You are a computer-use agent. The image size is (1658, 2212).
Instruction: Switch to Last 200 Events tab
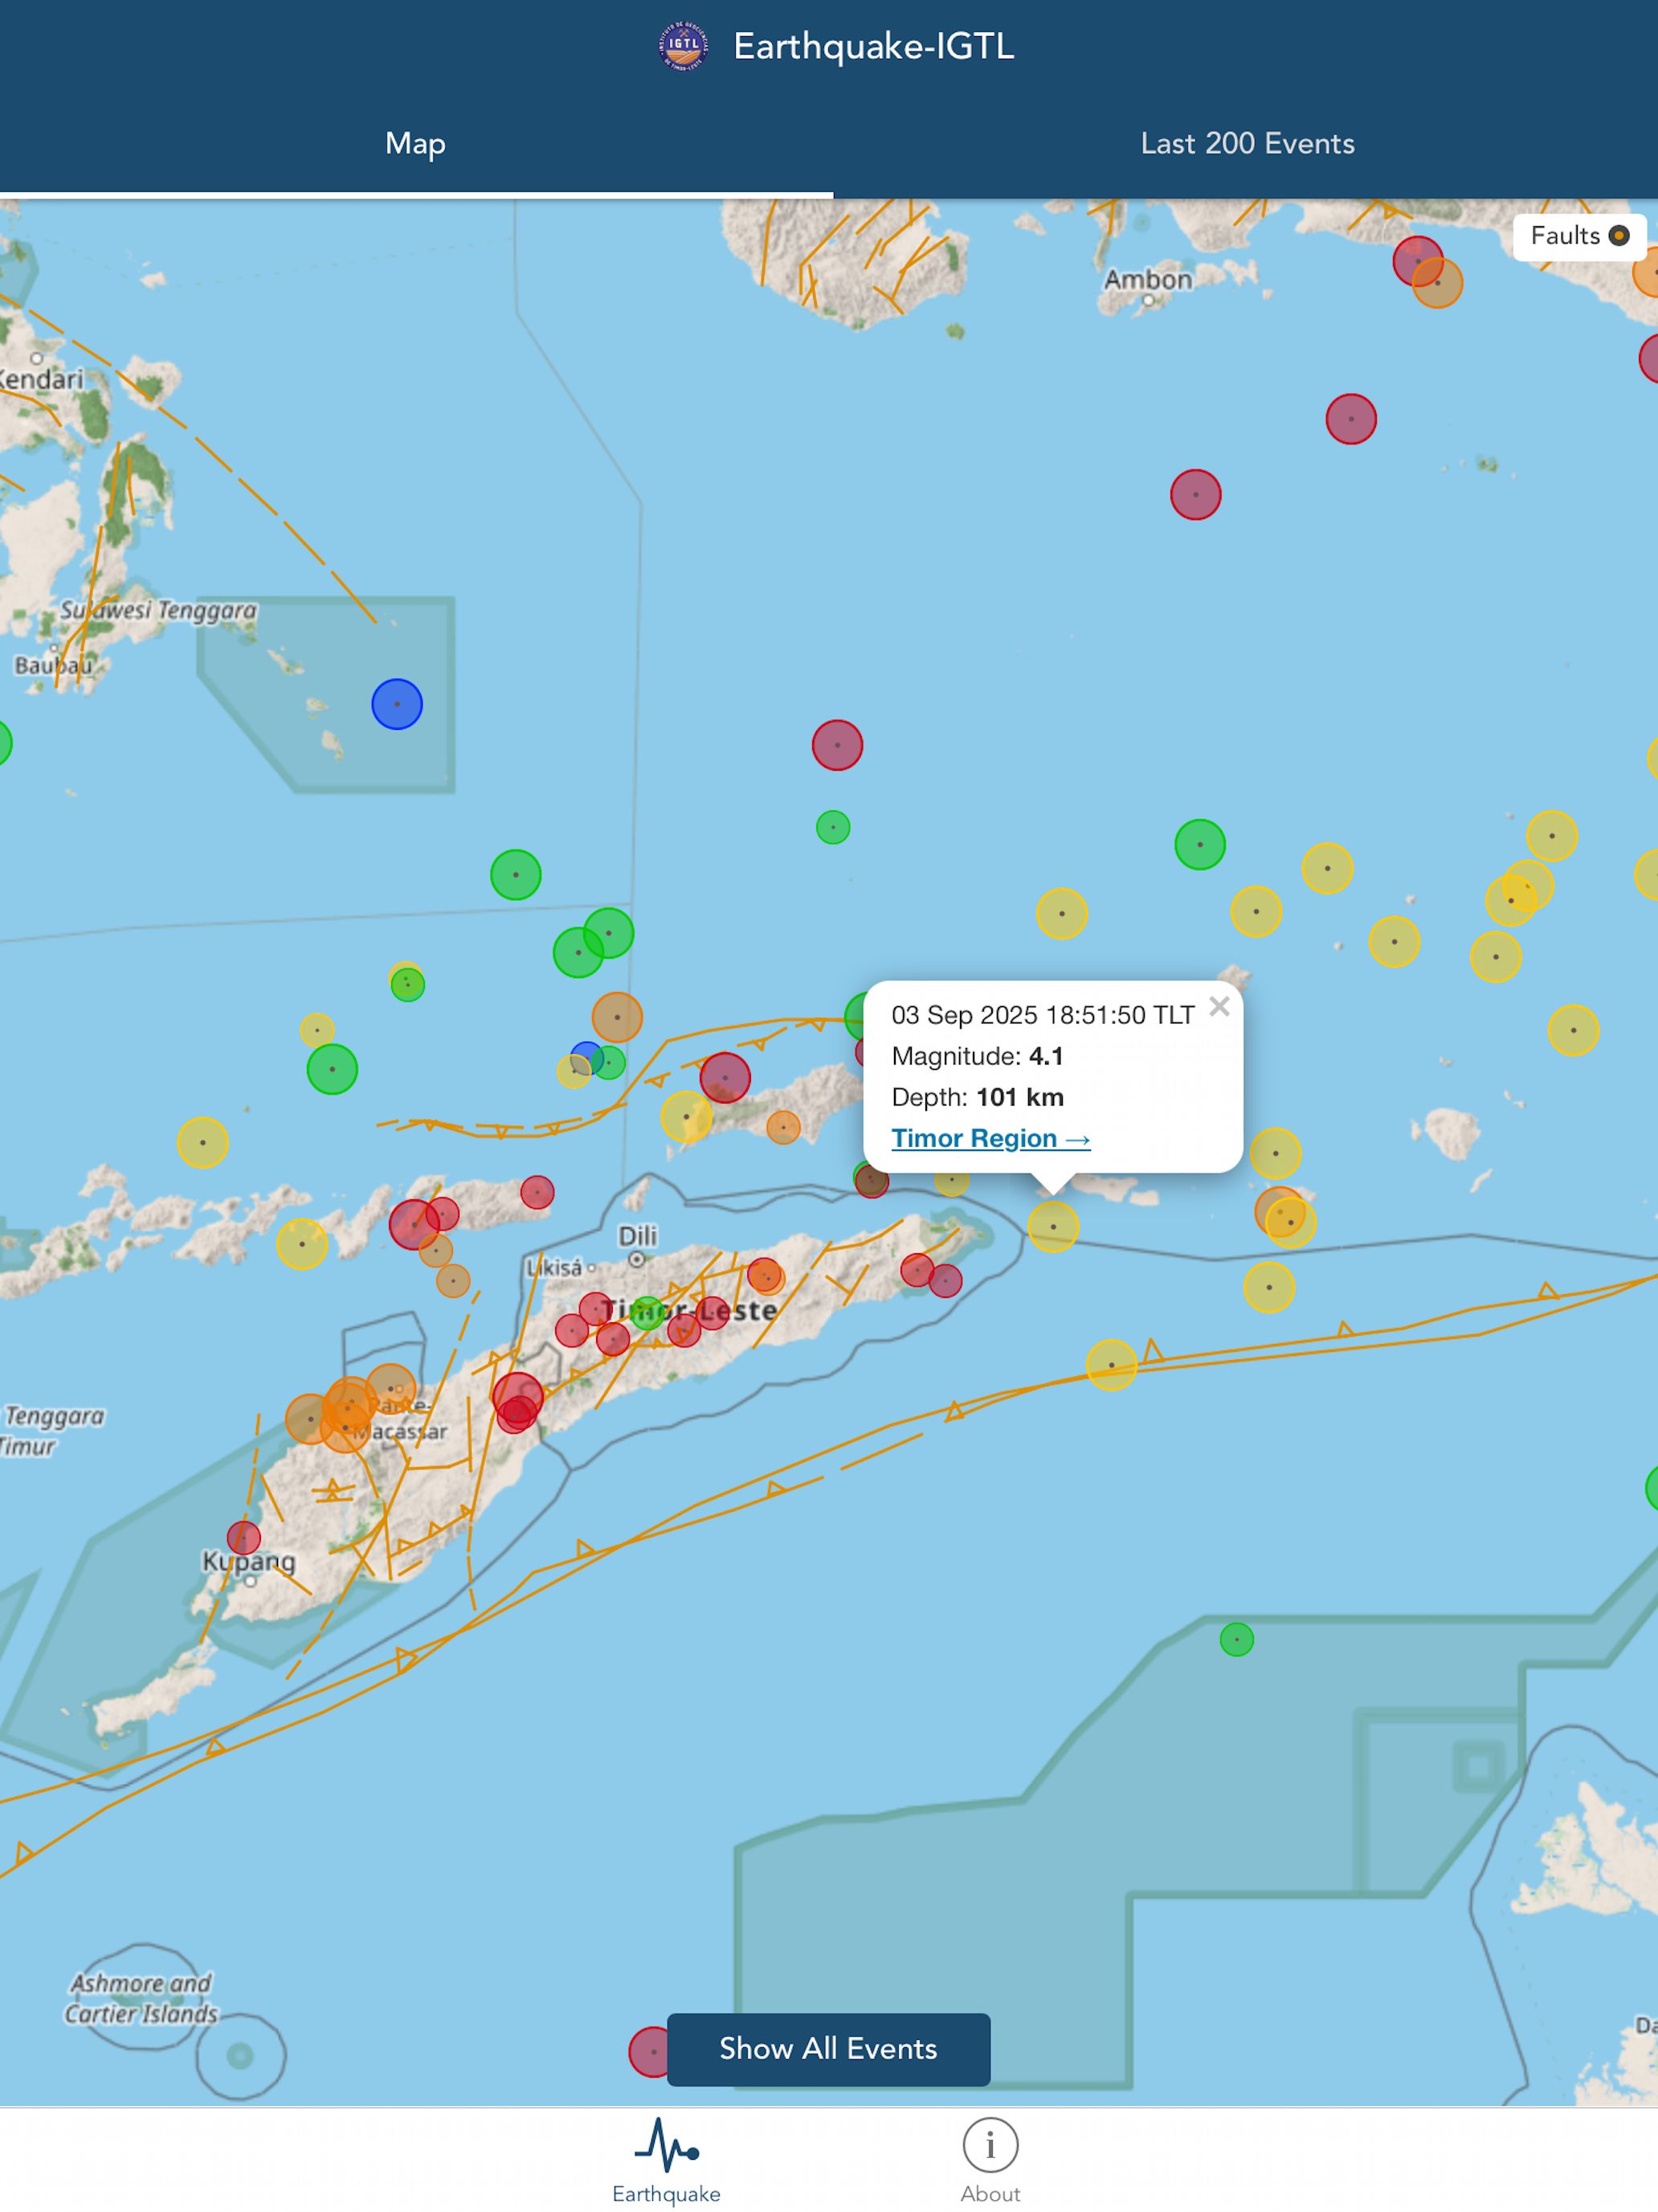[x=1246, y=144]
